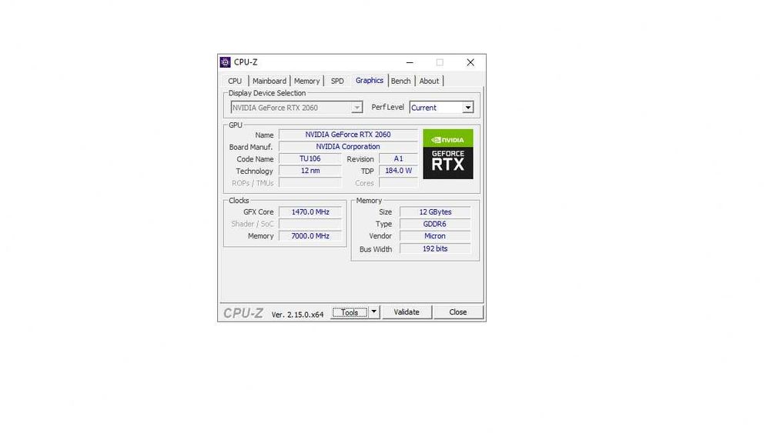
Task: Click the GDDR6 memory type value
Action: pos(435,224)
